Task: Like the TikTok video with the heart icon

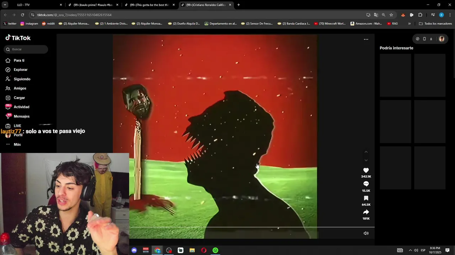Action: [x=366, y=170]
